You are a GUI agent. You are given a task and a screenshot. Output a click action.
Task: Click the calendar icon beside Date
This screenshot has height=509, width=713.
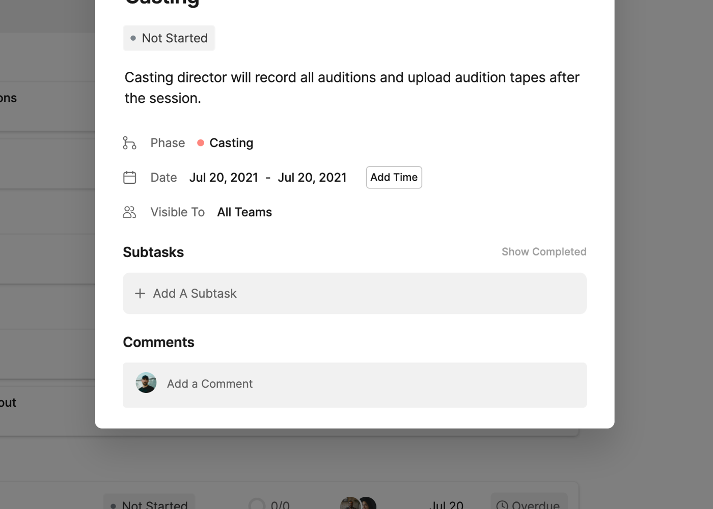pyautogui.click(x=130, y=178)
